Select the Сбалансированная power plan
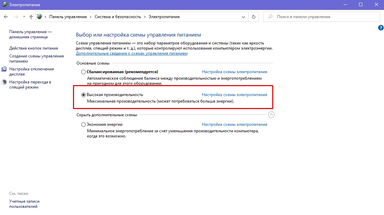384x215 pixels. pos(83,72)
